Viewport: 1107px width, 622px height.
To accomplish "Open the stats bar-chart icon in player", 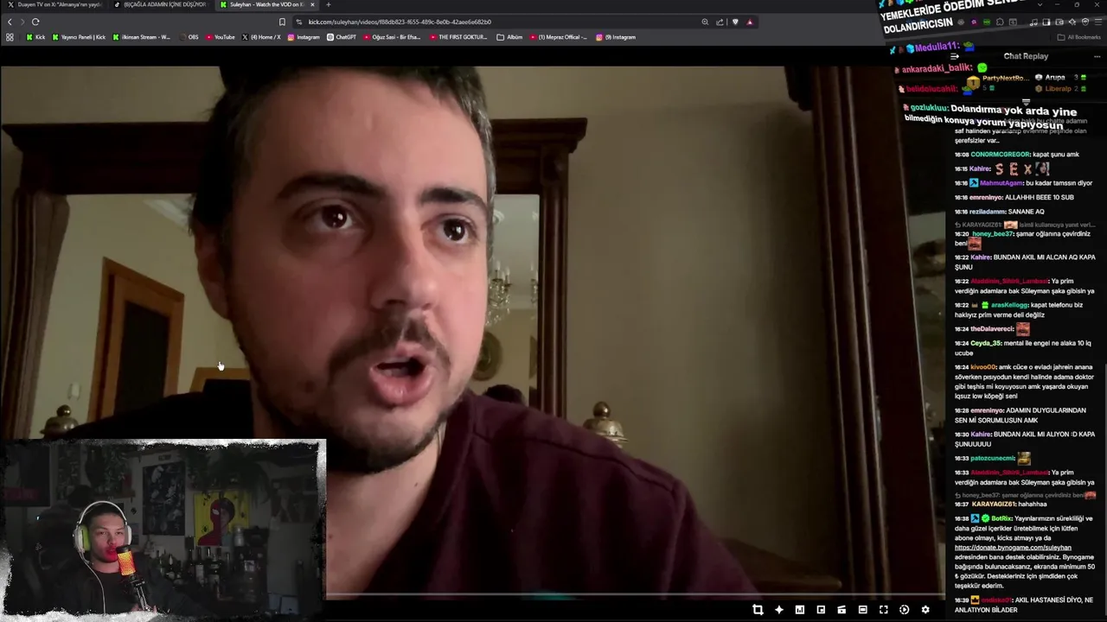I will click(x=800, y=610).
